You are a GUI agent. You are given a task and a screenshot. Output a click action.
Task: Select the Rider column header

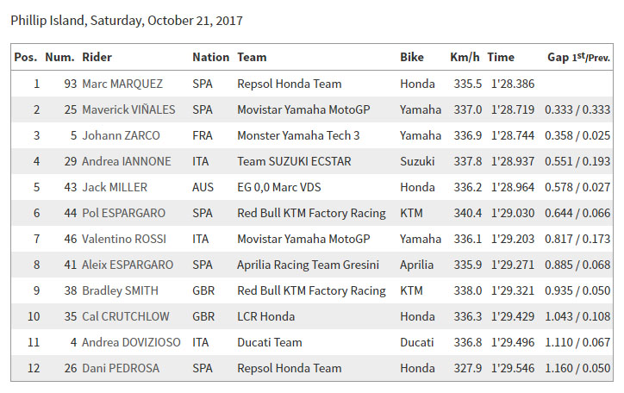click(97, 57)
